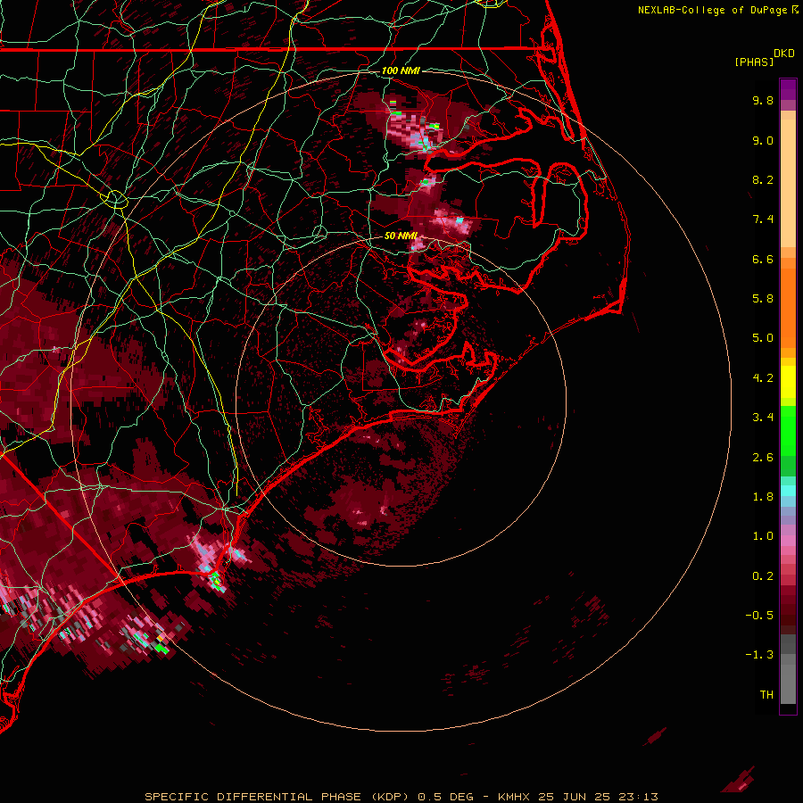Select the 5.0 scale label

(763, 338)
